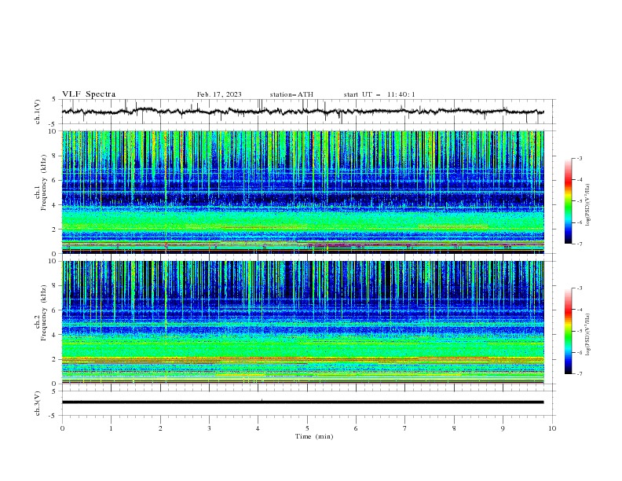The image size is (622, 481).
Task: Click the '-6' tick on ch.2 colorbar
Action: [579, 352]
